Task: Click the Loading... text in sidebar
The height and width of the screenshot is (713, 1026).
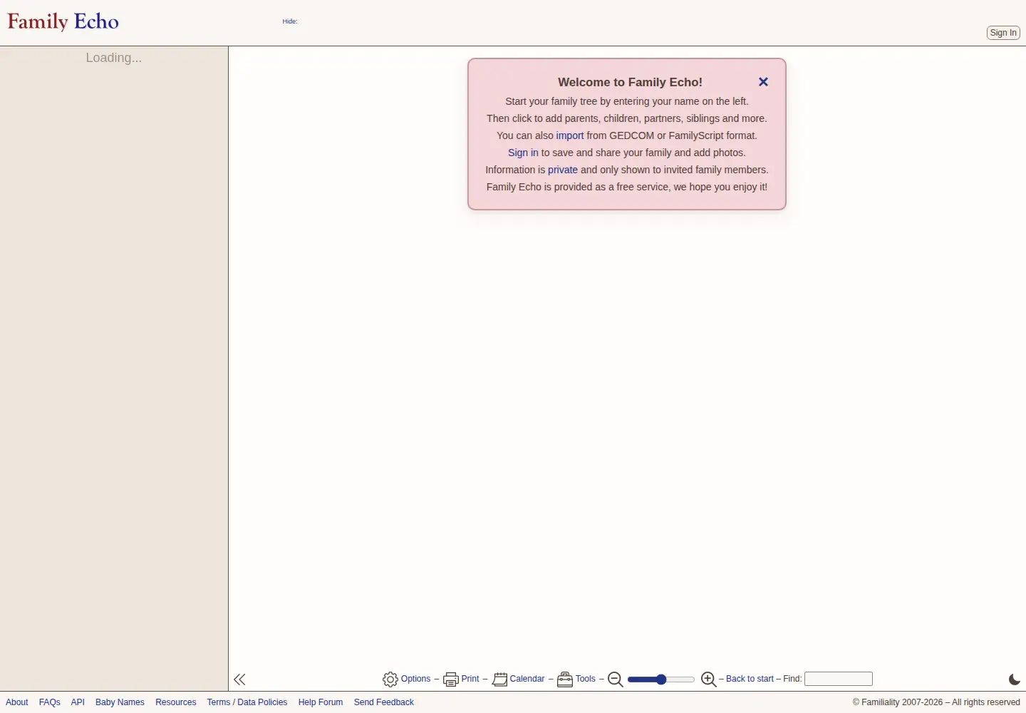Action: coord(114,58)
